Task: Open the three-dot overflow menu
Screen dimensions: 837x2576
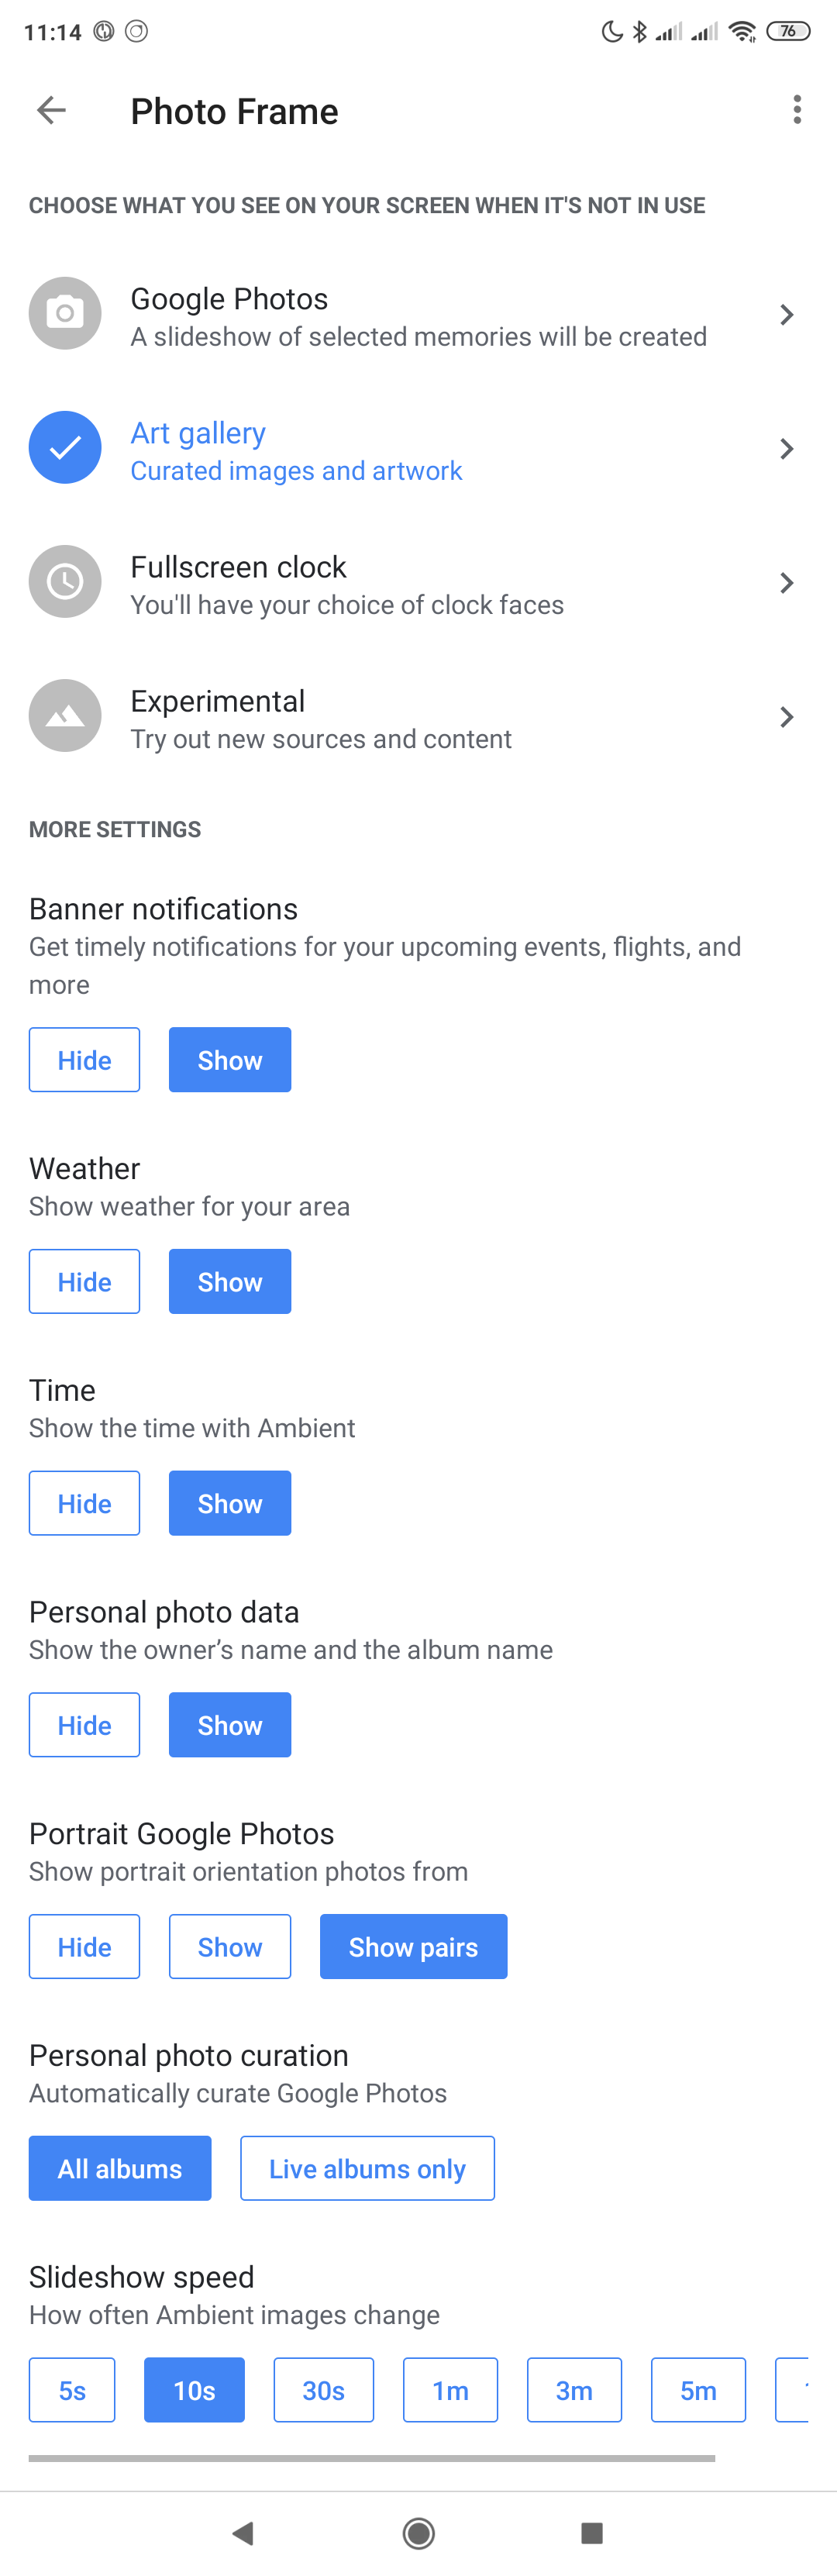Action: 797,110
